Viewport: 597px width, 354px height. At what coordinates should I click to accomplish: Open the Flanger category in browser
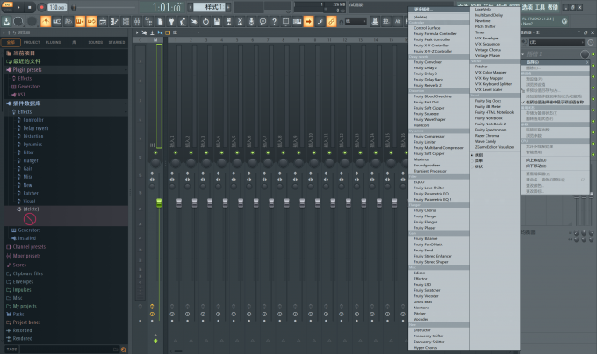[x=31, y=160]
